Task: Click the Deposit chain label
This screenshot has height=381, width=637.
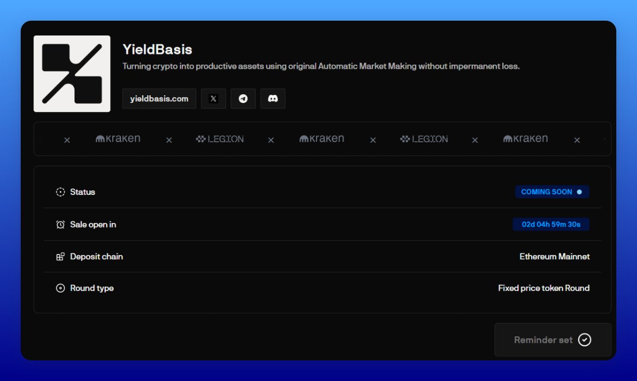Action: (x=97, y=256)
